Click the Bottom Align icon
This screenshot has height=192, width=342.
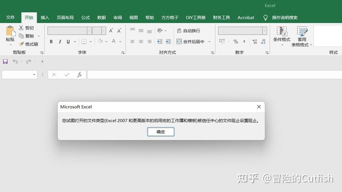tap(149, 31)
